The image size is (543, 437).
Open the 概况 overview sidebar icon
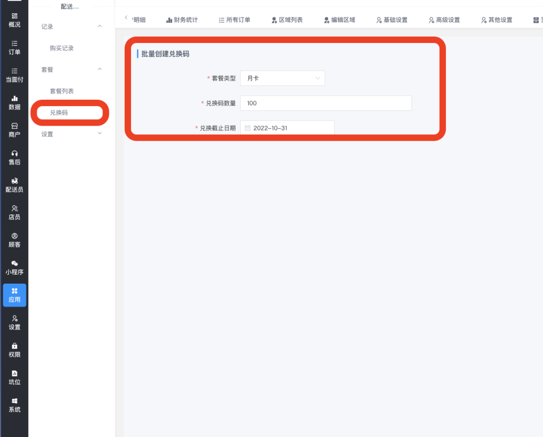(x=14, y=20)
